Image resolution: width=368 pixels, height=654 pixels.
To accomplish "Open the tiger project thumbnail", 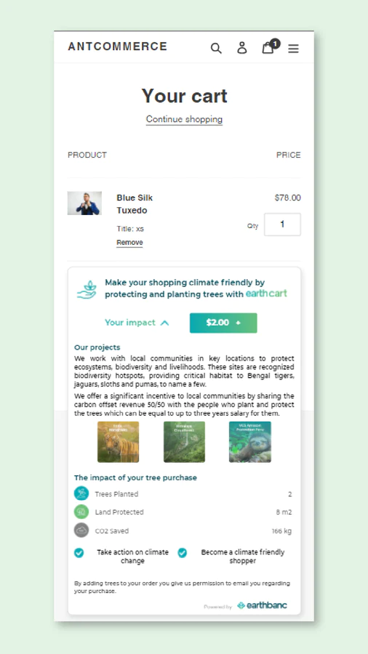I will click(118, 442).
